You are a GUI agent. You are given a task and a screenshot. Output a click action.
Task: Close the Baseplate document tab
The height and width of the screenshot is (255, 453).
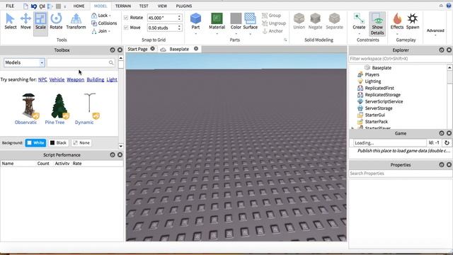[x=196, y=49]
